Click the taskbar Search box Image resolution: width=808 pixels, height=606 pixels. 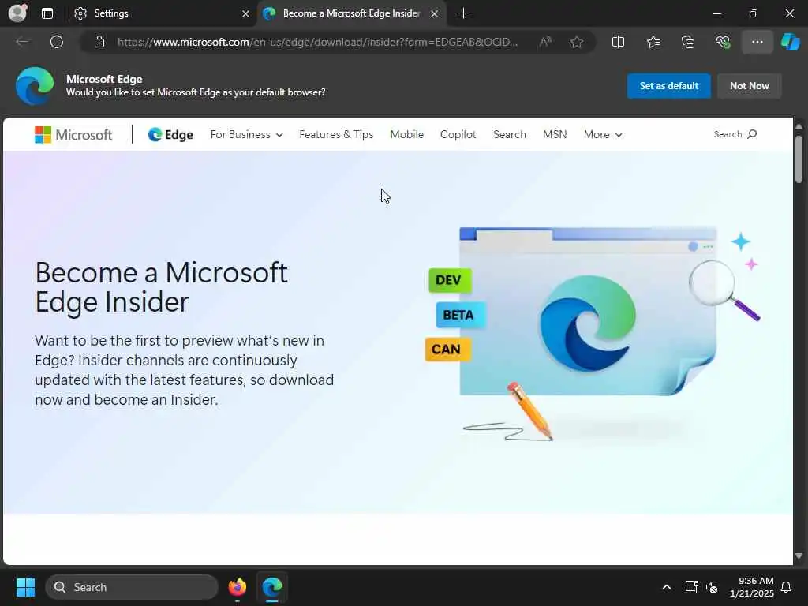tap(132, 587)
